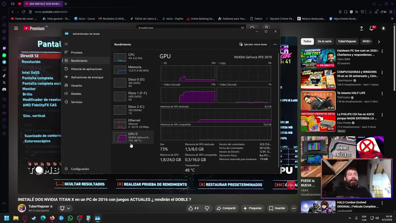Open Recibidos Gmail bookmark

(112, 19)
